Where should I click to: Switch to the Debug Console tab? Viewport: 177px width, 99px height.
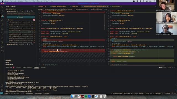(x=27, y=67)
